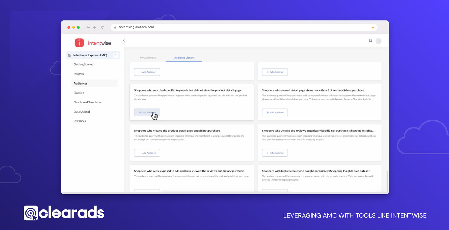449x230 pixels.
Task: Open Getting Started in sidebar
Action: pos(84,64)
